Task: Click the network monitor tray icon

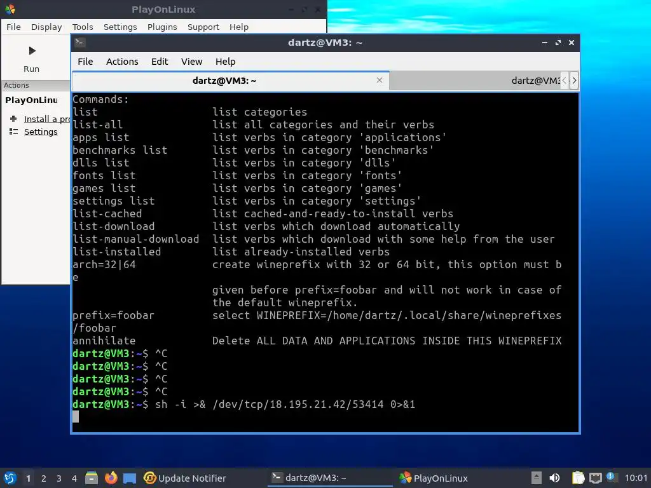Action: (x=595, y=478)
